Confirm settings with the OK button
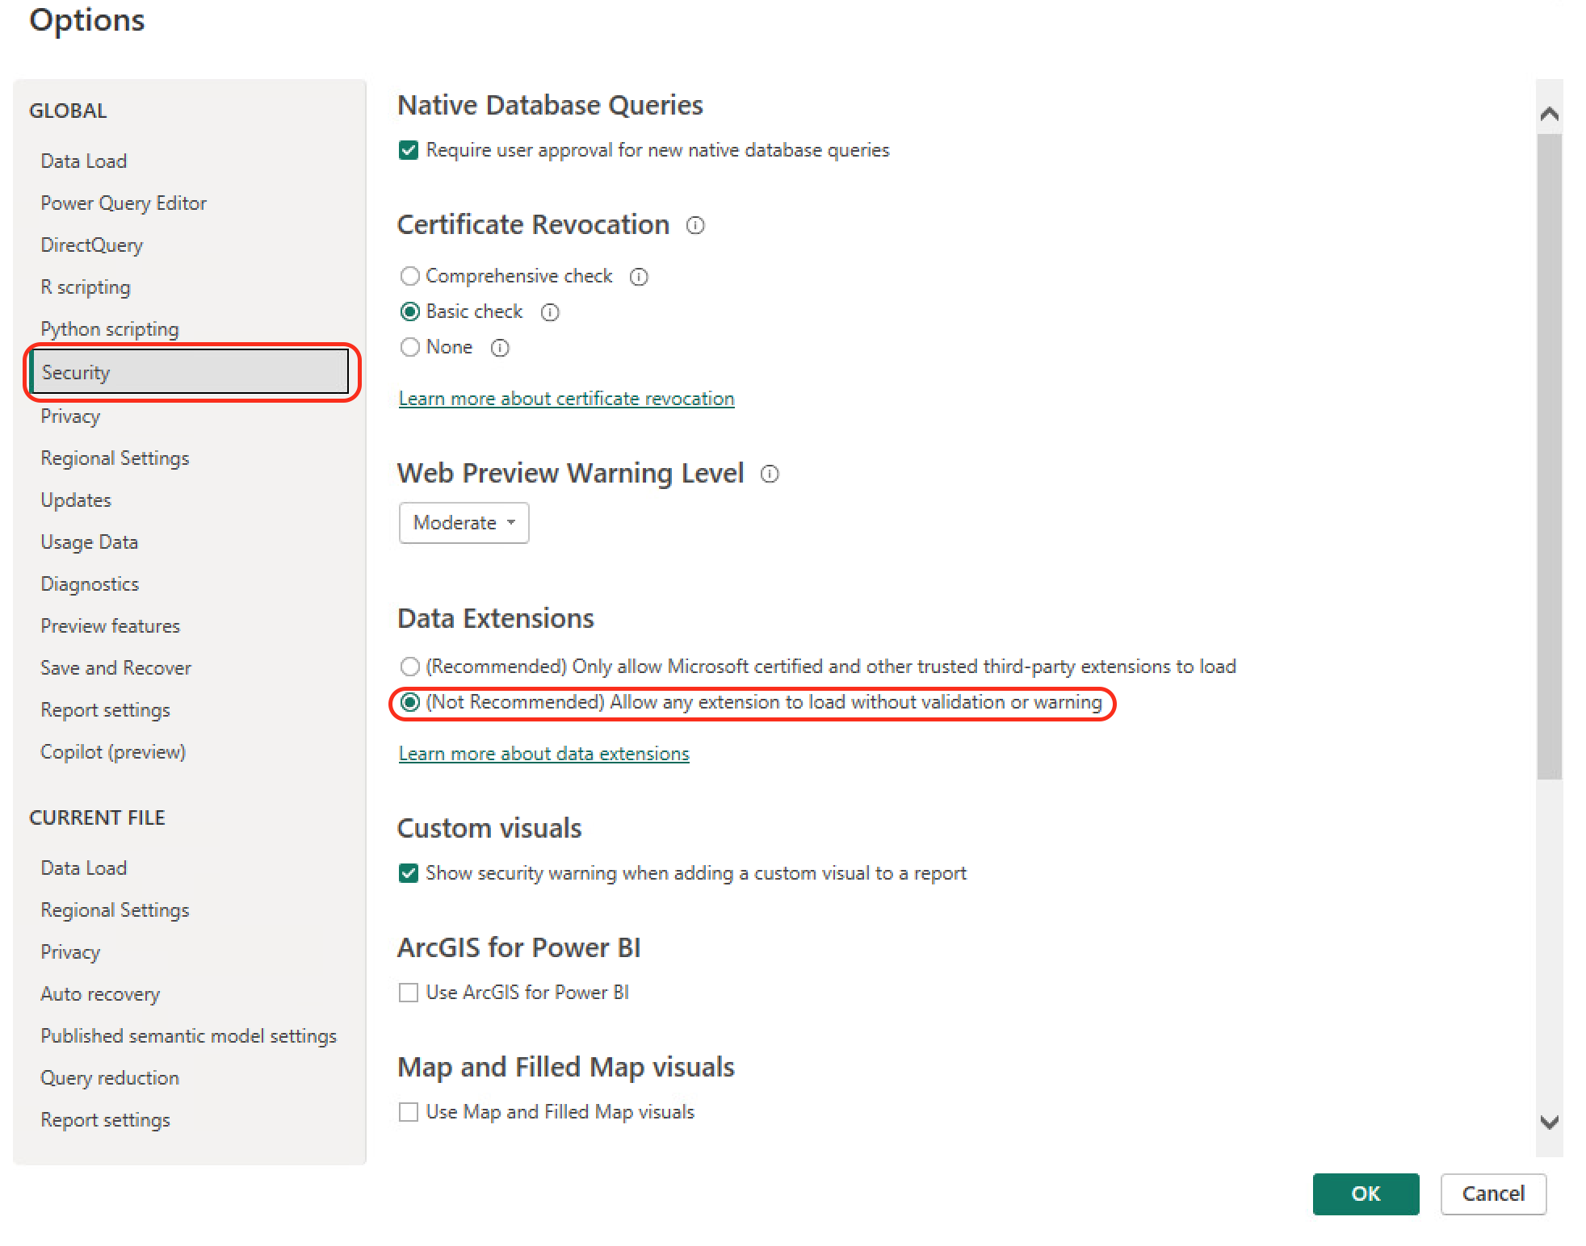This screenshot has height=1246, width=1586. (x=1366, y=1194)
